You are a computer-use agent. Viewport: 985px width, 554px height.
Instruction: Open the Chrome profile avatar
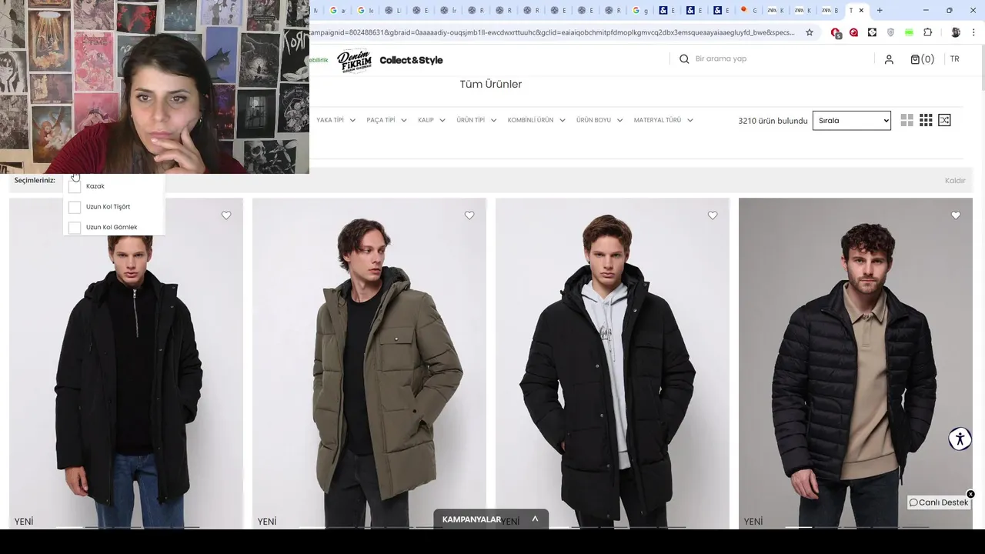(x=956, y=32)
